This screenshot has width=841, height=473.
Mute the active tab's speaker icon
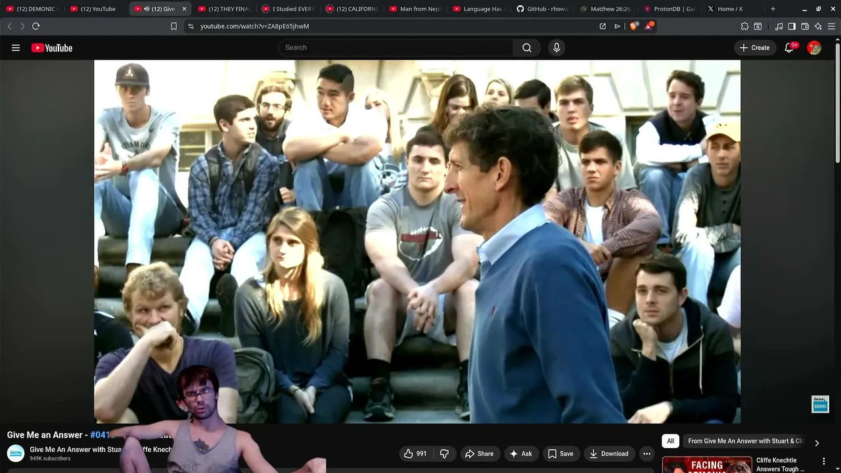pos(146,9)
